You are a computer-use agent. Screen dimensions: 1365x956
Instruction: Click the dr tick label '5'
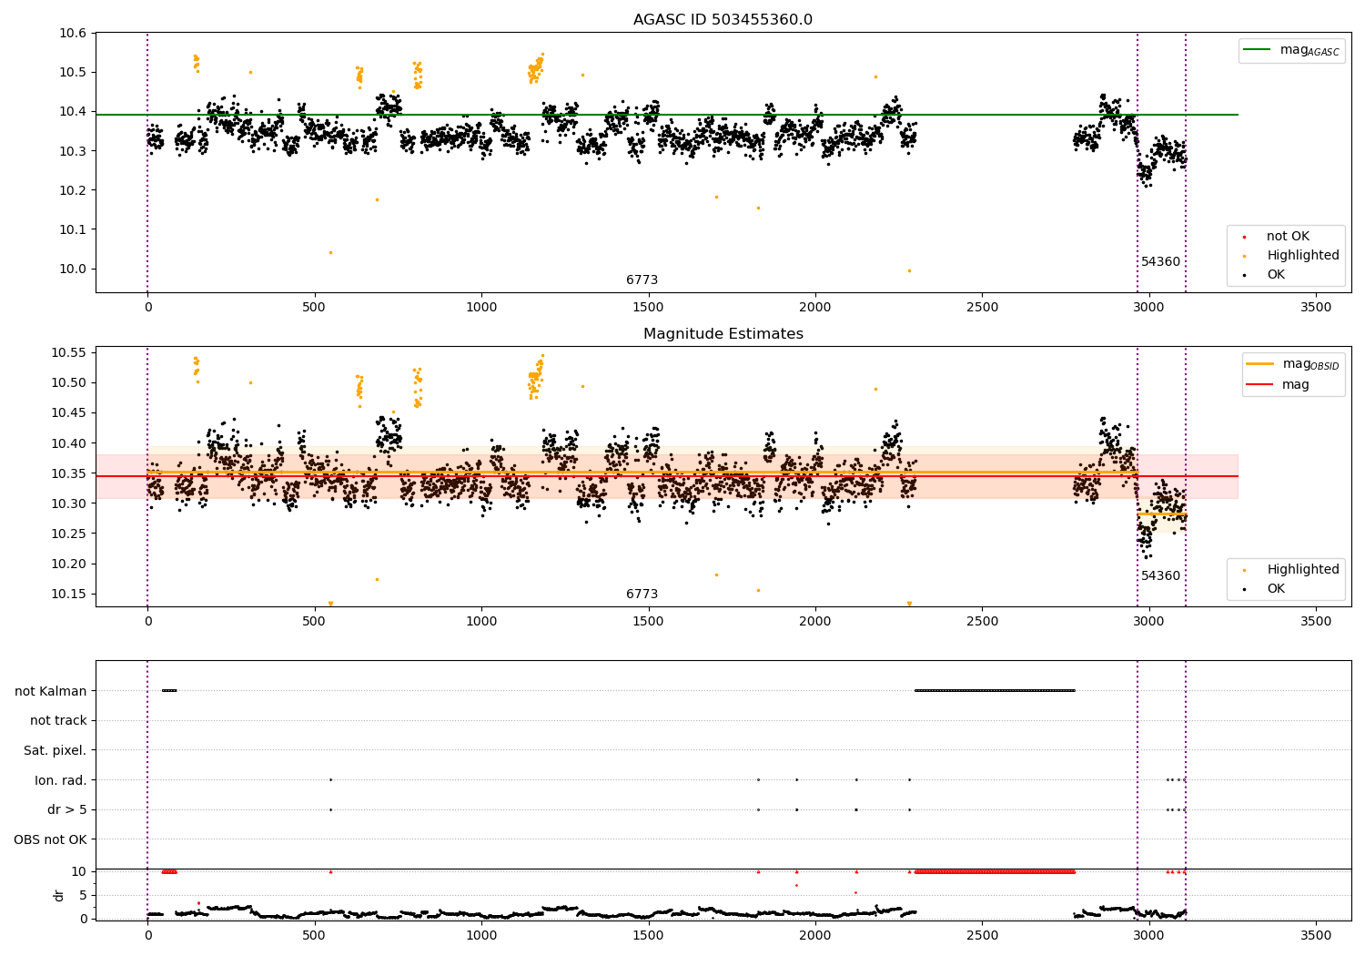84,895
